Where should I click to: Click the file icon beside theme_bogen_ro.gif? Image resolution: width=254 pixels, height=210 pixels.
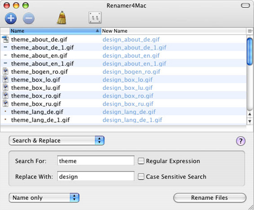[5, 72]
